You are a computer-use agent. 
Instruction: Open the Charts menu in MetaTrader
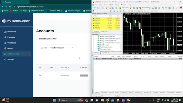(111, 5)
